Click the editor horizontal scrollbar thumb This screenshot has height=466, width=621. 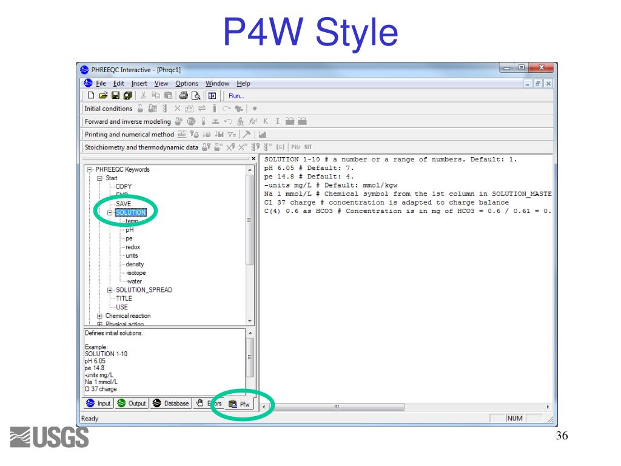coord(337,407)
